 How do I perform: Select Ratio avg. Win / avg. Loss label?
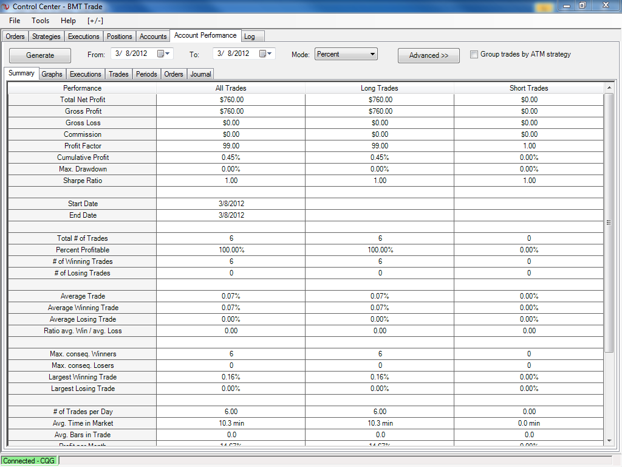coord(83,331)
